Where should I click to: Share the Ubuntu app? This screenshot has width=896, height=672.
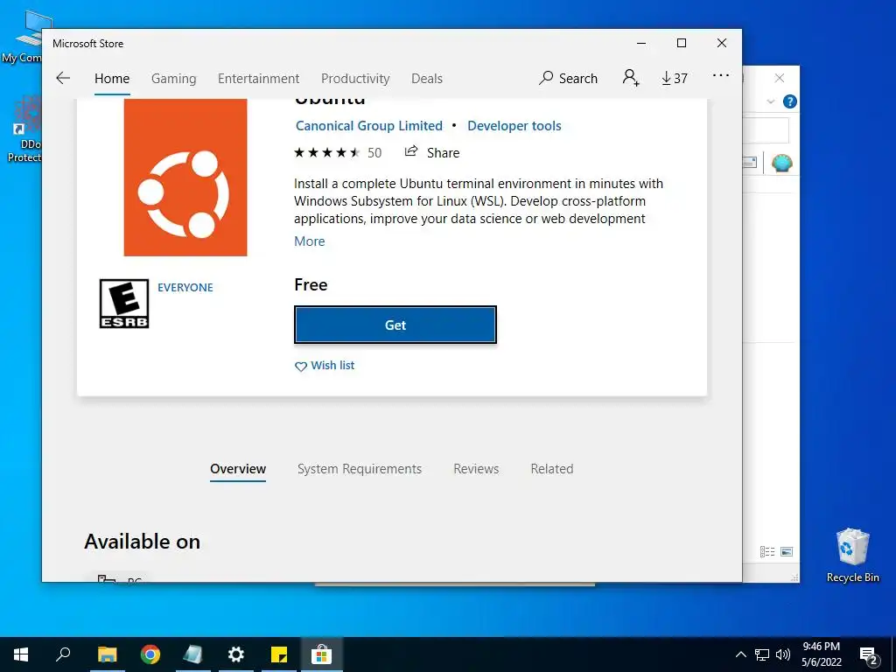[x=432, y=152]
